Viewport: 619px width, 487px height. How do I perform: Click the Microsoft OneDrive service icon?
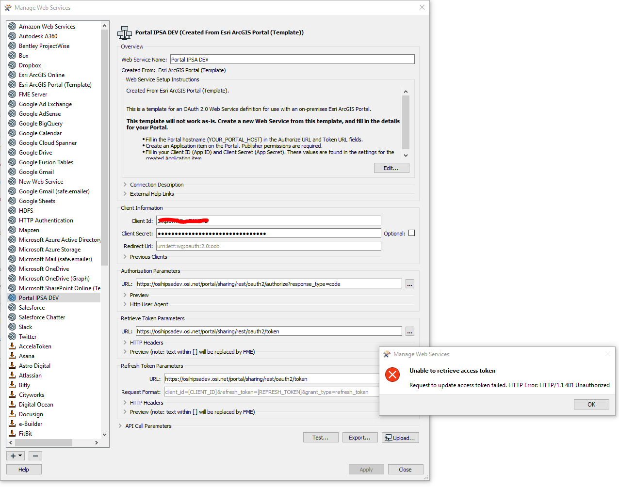[12, 268]
